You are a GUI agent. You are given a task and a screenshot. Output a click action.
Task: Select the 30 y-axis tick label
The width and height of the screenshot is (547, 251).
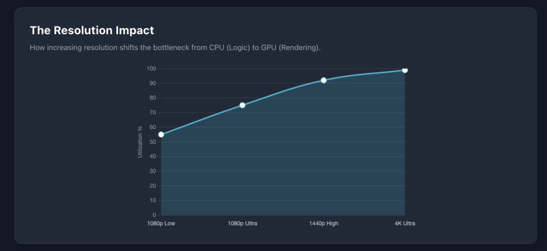point(152,171)
